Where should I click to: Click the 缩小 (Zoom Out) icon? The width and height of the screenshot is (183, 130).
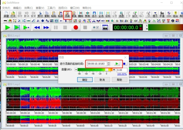point(142,15)
